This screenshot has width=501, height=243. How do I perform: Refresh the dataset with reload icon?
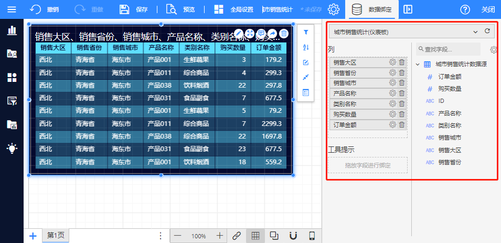point(487,31)
